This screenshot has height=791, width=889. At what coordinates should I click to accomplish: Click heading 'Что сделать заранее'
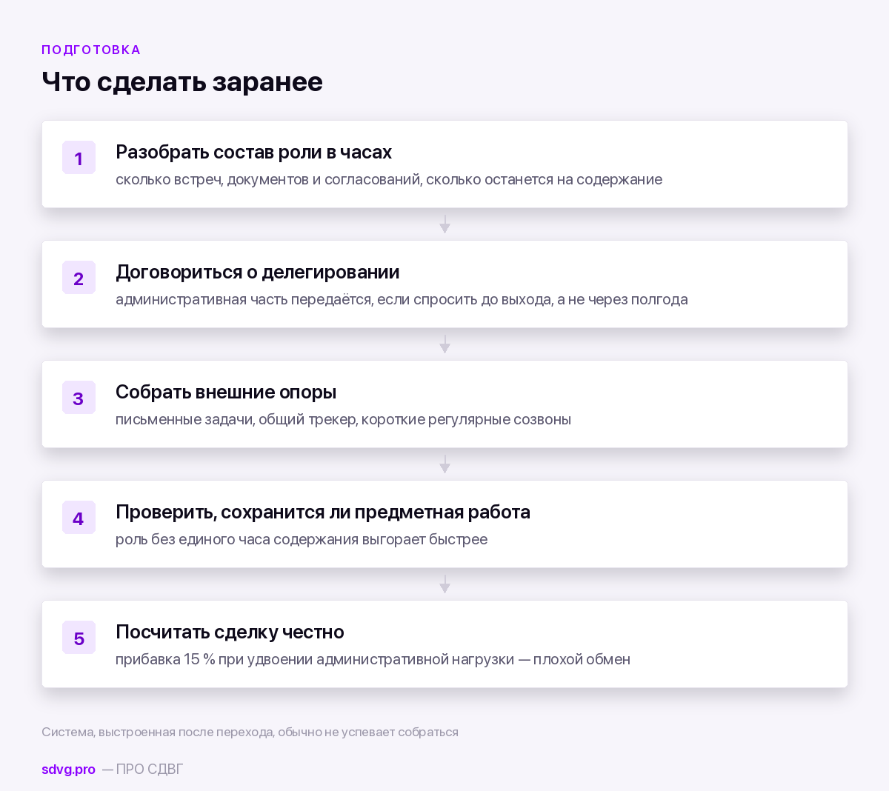tap(182, 81)
